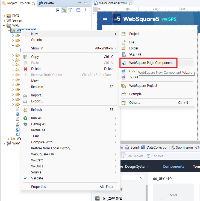Click Collapse All icon in Project Explorer
Viewport: 200px width, 201px height.
point(57,10)
